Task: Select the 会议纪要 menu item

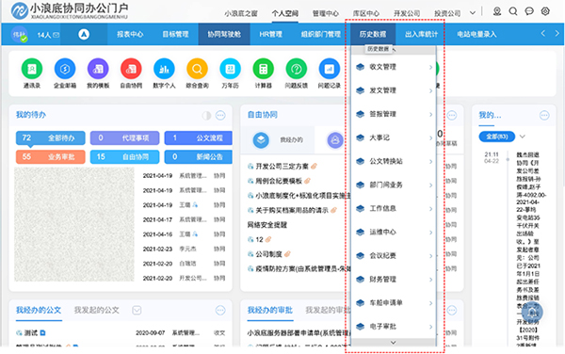Action: (394, 256)
